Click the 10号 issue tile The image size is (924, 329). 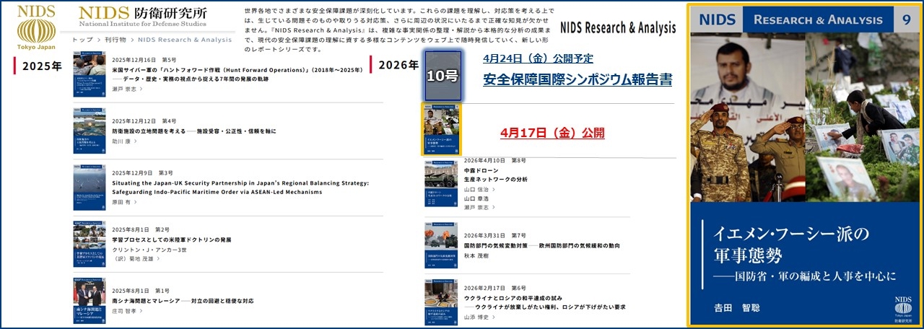(443, 76)
